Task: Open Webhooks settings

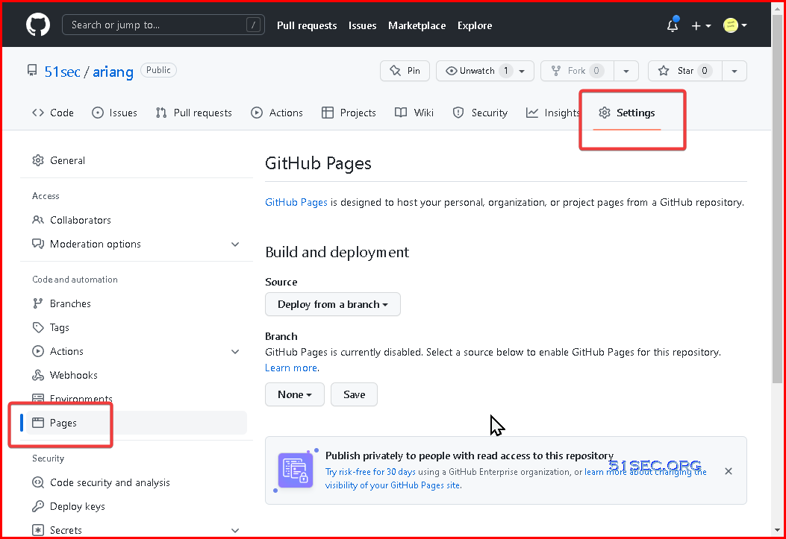Action: [137, 375]
